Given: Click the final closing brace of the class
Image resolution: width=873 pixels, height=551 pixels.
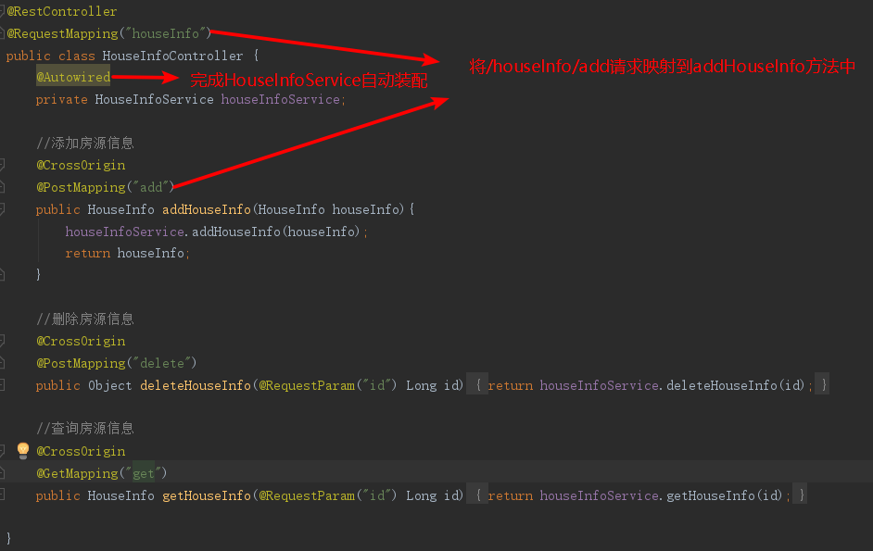Looking at the screenshot, I should [x=8, y=538].
